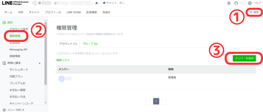Click the 利用と請求 billing document icon
The image size is (263, 112).
pyautogui.click(x=4, y=63)
